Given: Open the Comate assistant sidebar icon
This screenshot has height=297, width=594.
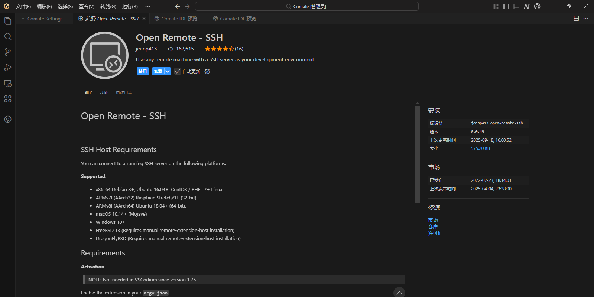Looking at the screenshot, I should 8,119.
